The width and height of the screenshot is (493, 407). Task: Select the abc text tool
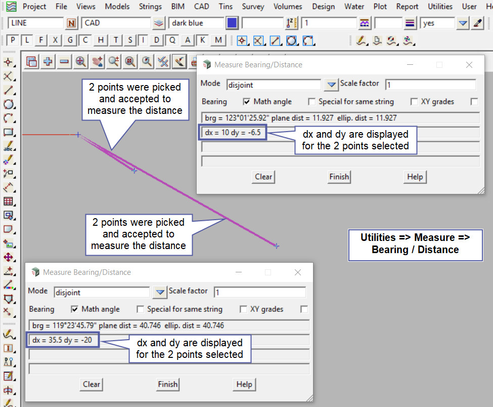pos(8,146)
